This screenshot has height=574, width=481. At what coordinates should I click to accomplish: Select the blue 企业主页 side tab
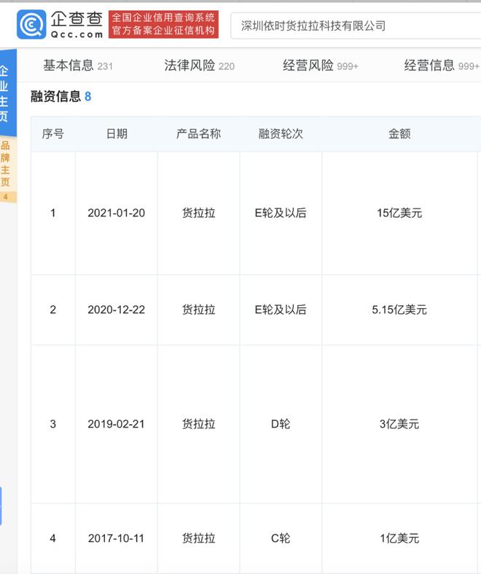pyautogui.click(x=8, y=93)
